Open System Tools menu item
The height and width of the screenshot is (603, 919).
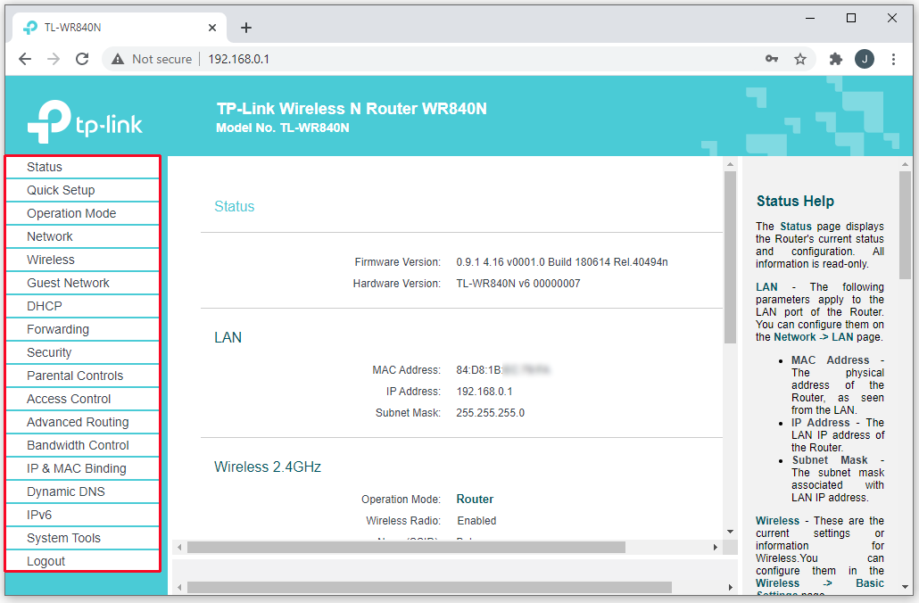(83, 538)
